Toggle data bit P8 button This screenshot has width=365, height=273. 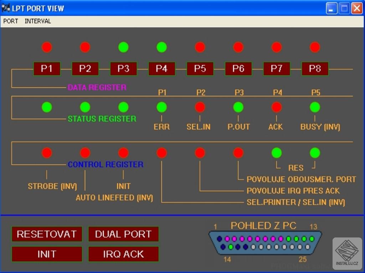click(x=315, y=69)
